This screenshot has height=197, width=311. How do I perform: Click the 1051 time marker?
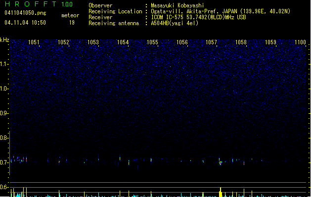[34, 42]
